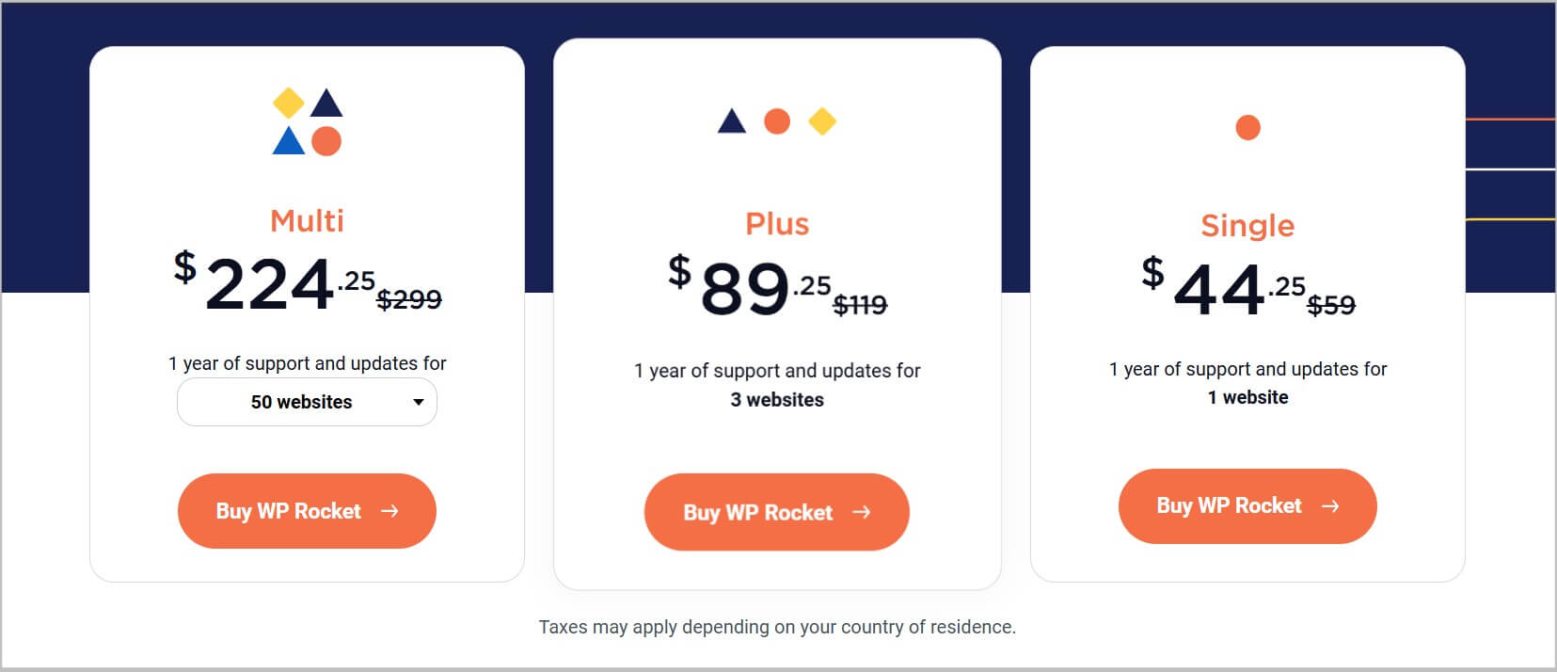
Task: Click the strikethrough $299 price
Action: click(x=410, y=299)
